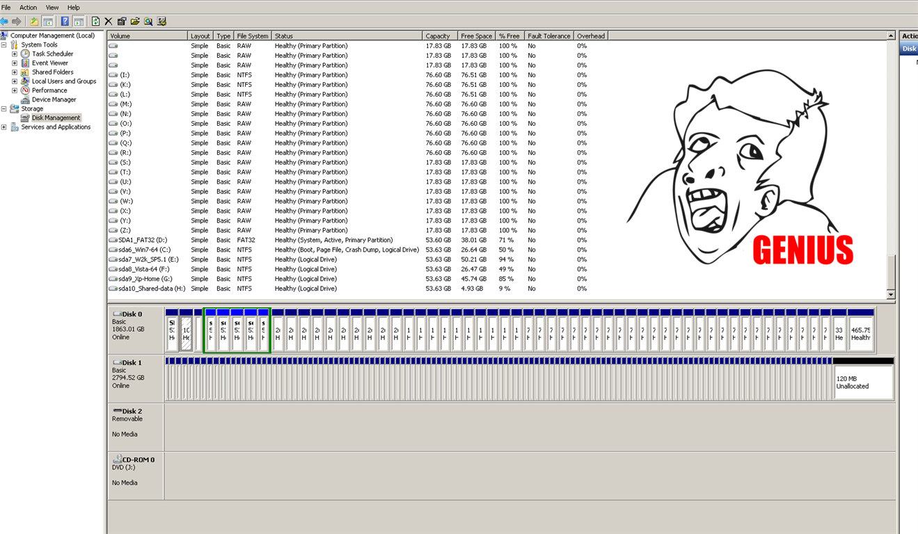Click the Disk 0 label box

[x=136, y=329]
